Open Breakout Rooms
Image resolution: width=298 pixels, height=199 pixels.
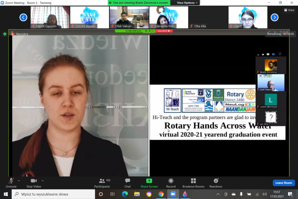[193, 183]
